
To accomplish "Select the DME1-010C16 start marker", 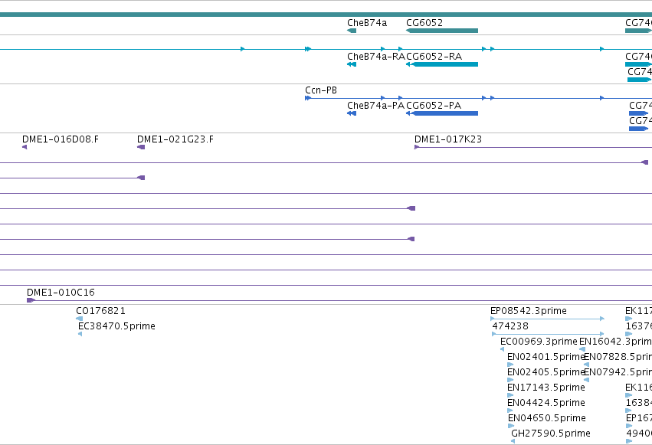I will click(31, 300).
